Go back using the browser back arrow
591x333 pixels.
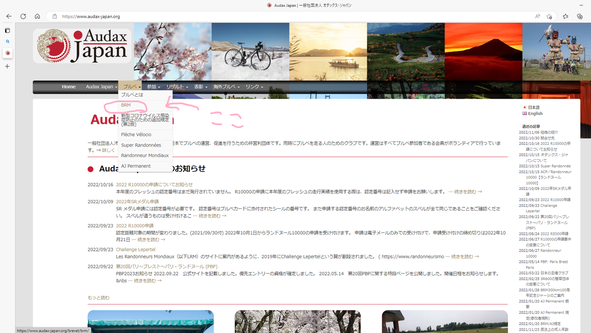coord(9,16)
